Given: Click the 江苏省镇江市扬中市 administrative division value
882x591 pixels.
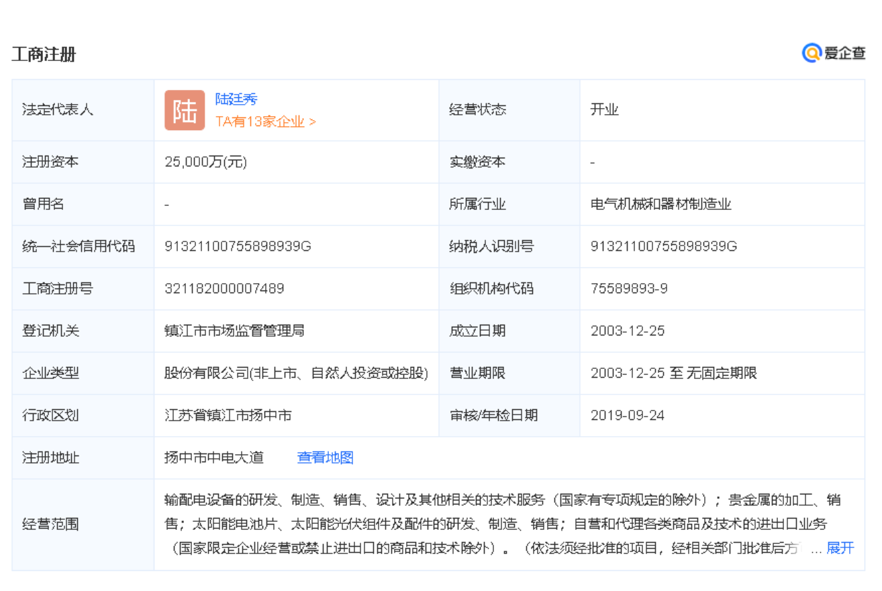Looking at the screenshot, I should click(228, 415).
